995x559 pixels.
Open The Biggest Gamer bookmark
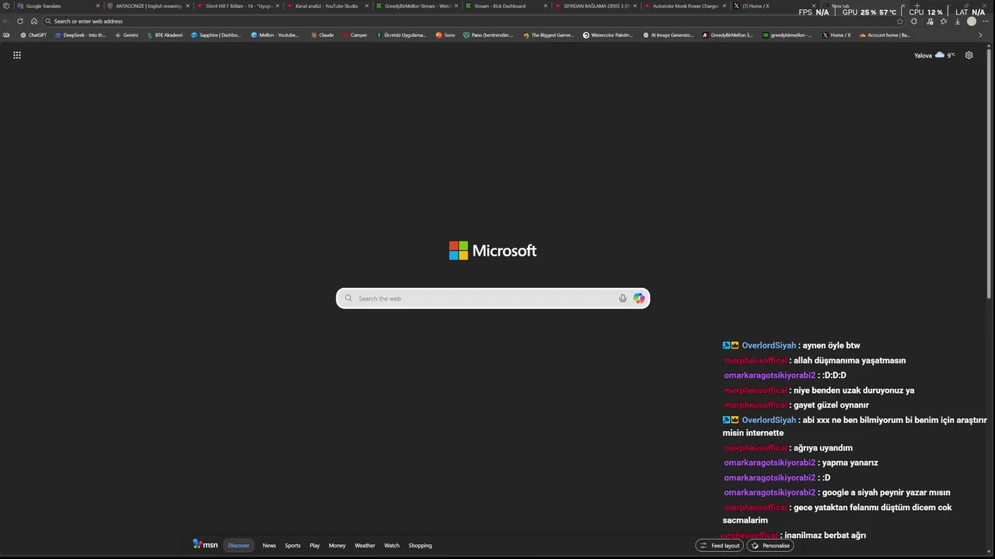549,35
